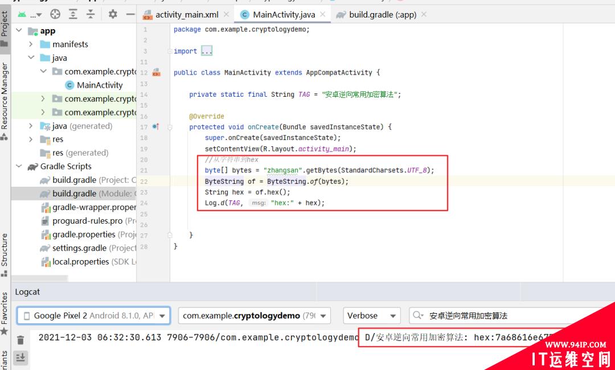Click the MainActivity class declaration line
The image size is (615, 370).
(x=277, y=72)
